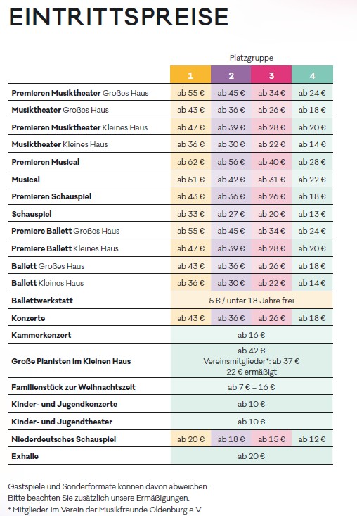Select the Konzerte ab 36 € price

(231, 318)
